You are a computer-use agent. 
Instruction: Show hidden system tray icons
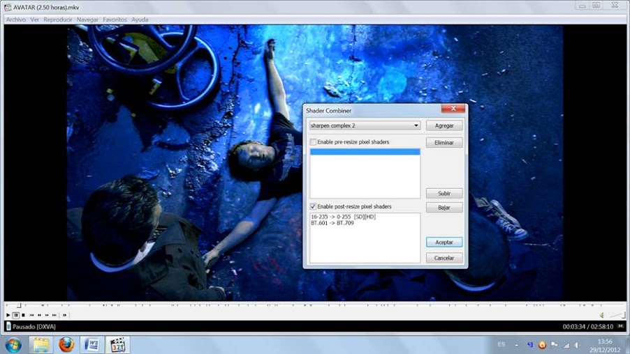point(517,345)
